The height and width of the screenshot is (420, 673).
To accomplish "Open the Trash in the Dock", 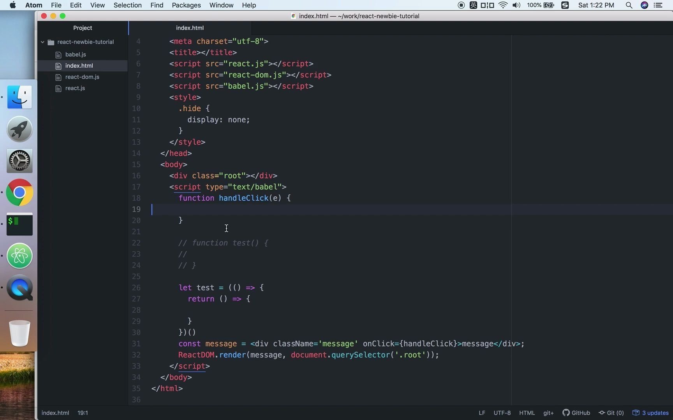I will 19,333.
